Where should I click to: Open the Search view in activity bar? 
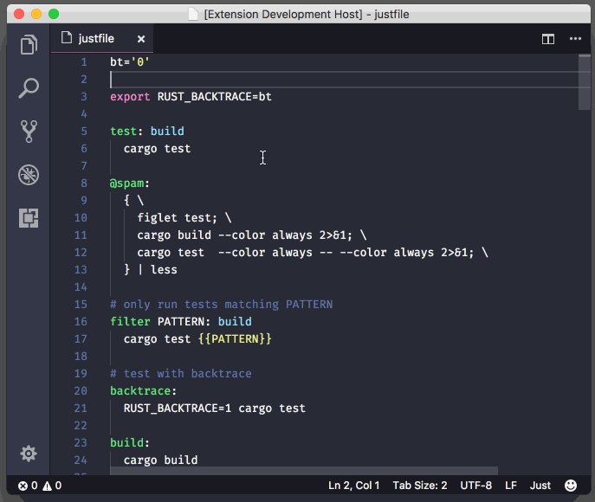click(29, 88)
